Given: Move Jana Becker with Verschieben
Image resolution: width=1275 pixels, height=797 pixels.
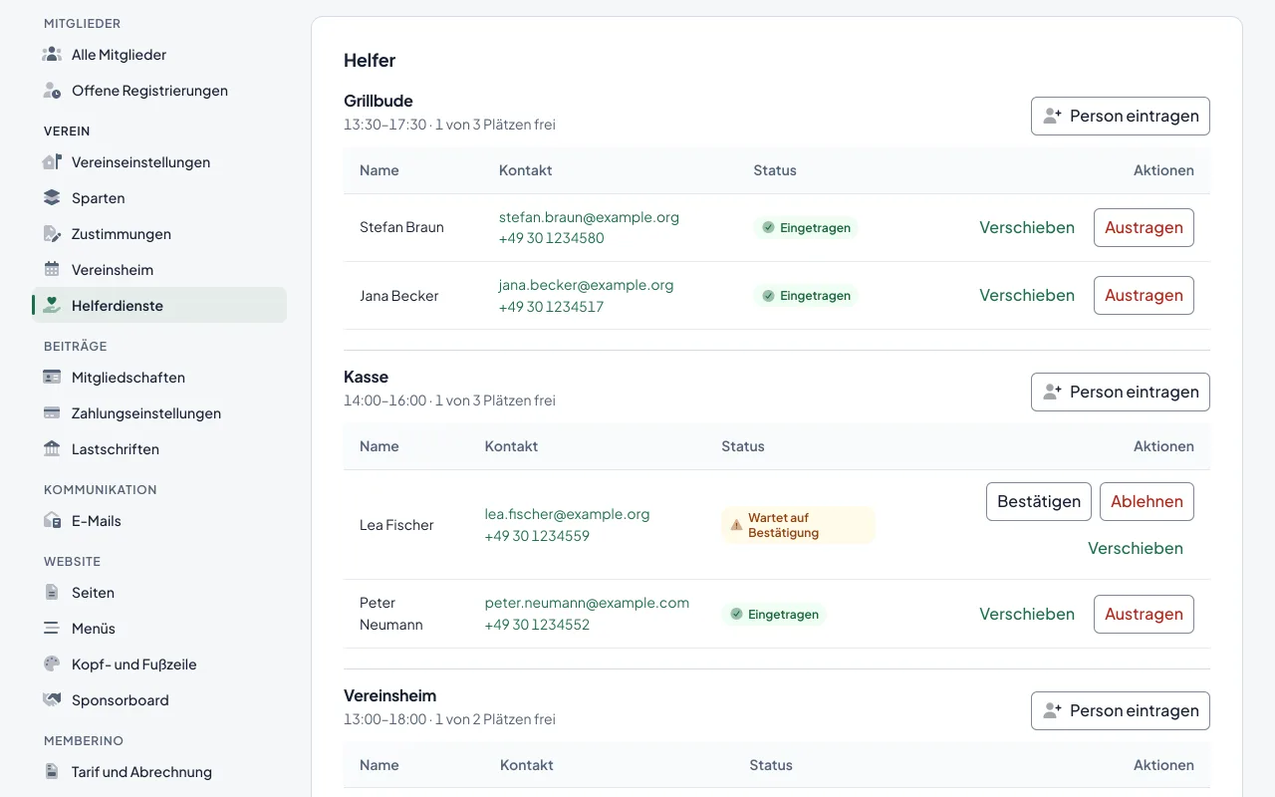Looking at the screenshot, I should (1027, 295).
